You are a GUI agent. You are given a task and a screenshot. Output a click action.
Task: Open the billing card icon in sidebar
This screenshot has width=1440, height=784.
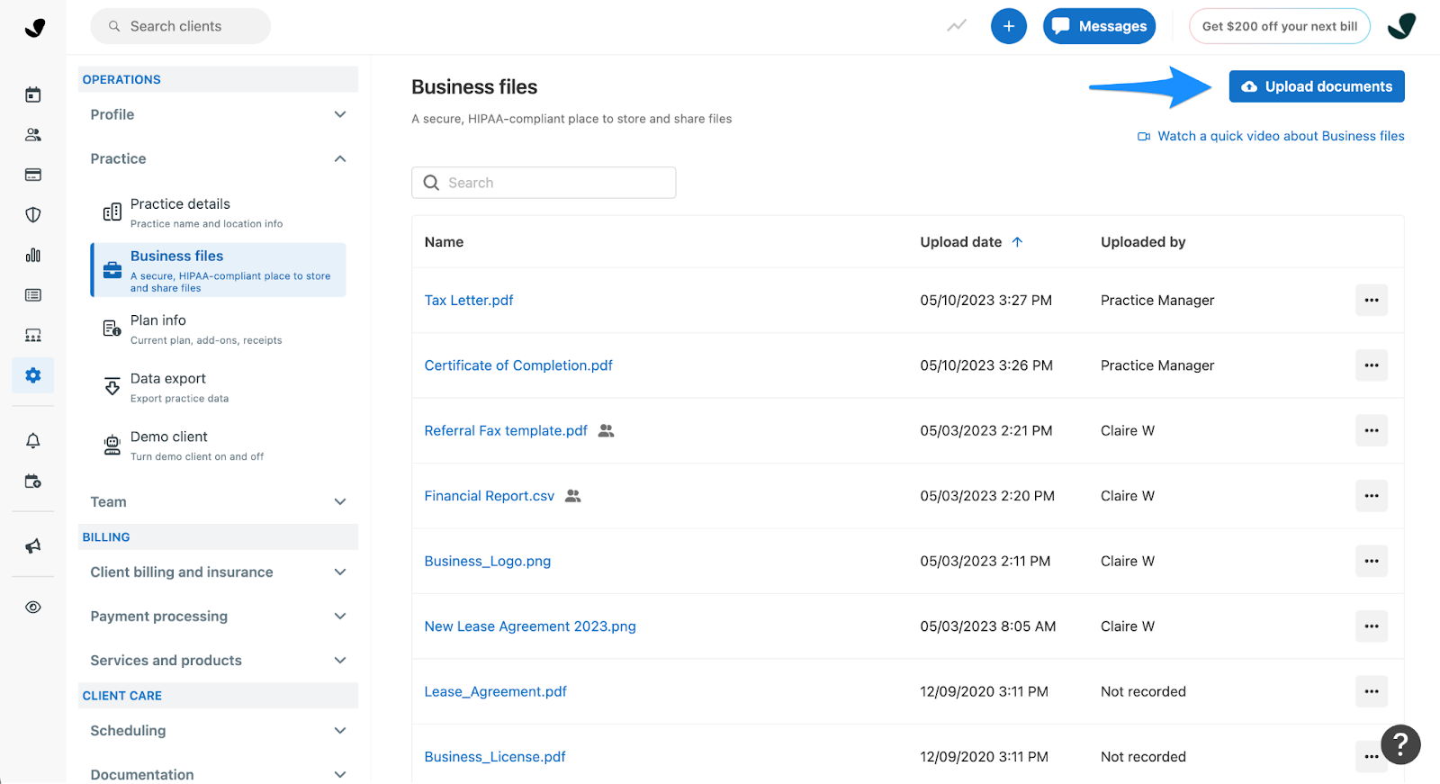(33, 175)
